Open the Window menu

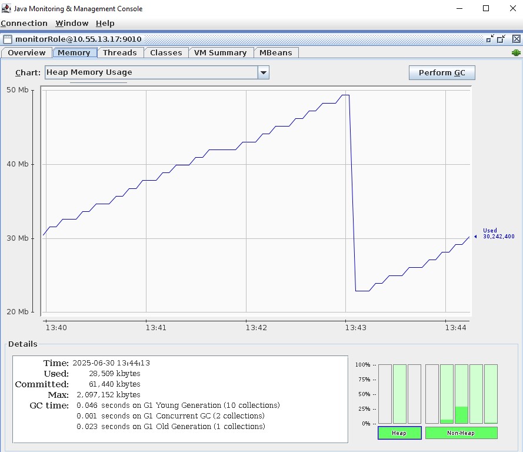72,24
